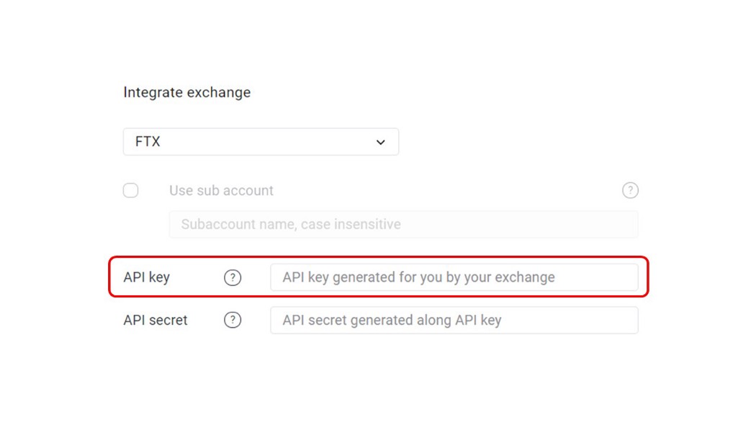This screenshot has width=756, height=425.
Task: Open the FTX exchange dropdown
Action: click(261, 142)
